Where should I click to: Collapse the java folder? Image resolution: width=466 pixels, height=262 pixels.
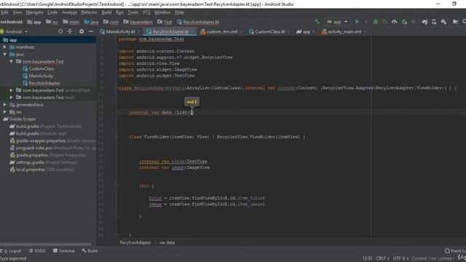[x=4, y=55]
